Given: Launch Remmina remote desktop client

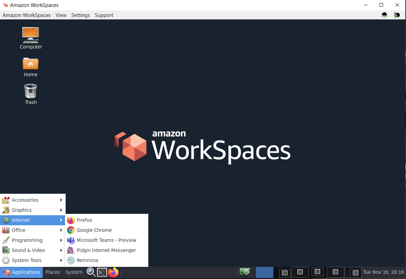Looking at the screenshot, I should click(x=106, y=260).
